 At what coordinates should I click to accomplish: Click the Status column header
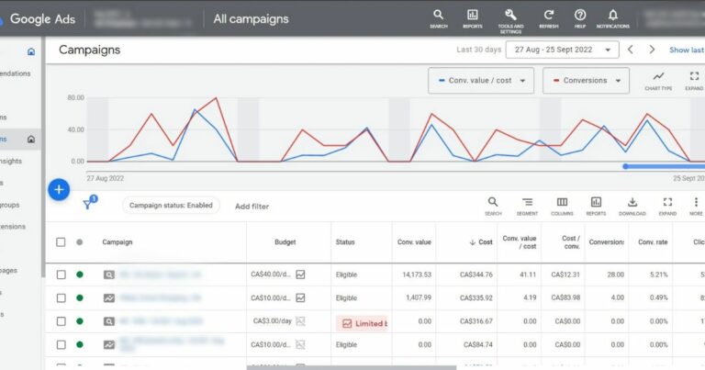(x=345, y=241)
